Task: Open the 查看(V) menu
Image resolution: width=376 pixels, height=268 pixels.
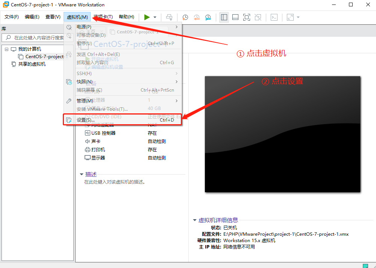Action: pos(53,17)
